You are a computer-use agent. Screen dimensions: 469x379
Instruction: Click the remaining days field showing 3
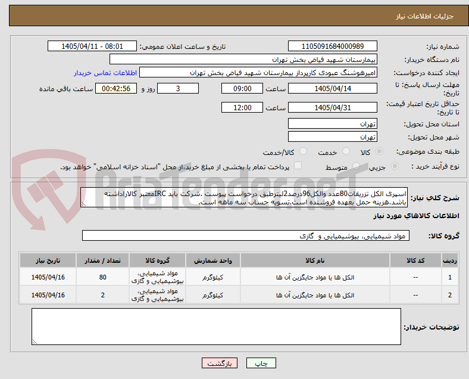pos(178,88)
